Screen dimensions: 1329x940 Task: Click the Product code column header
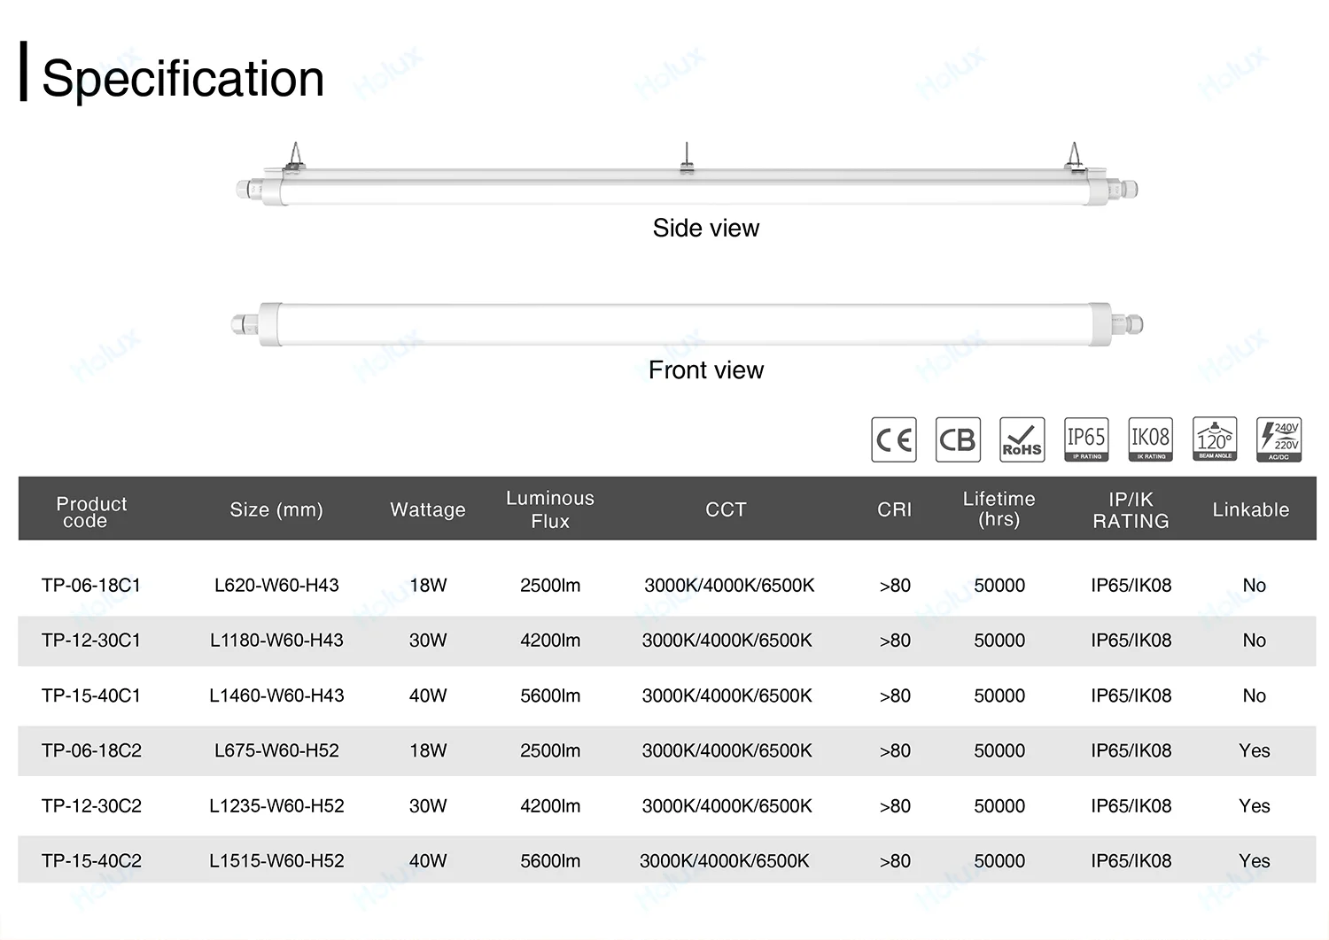coord(91,511)
